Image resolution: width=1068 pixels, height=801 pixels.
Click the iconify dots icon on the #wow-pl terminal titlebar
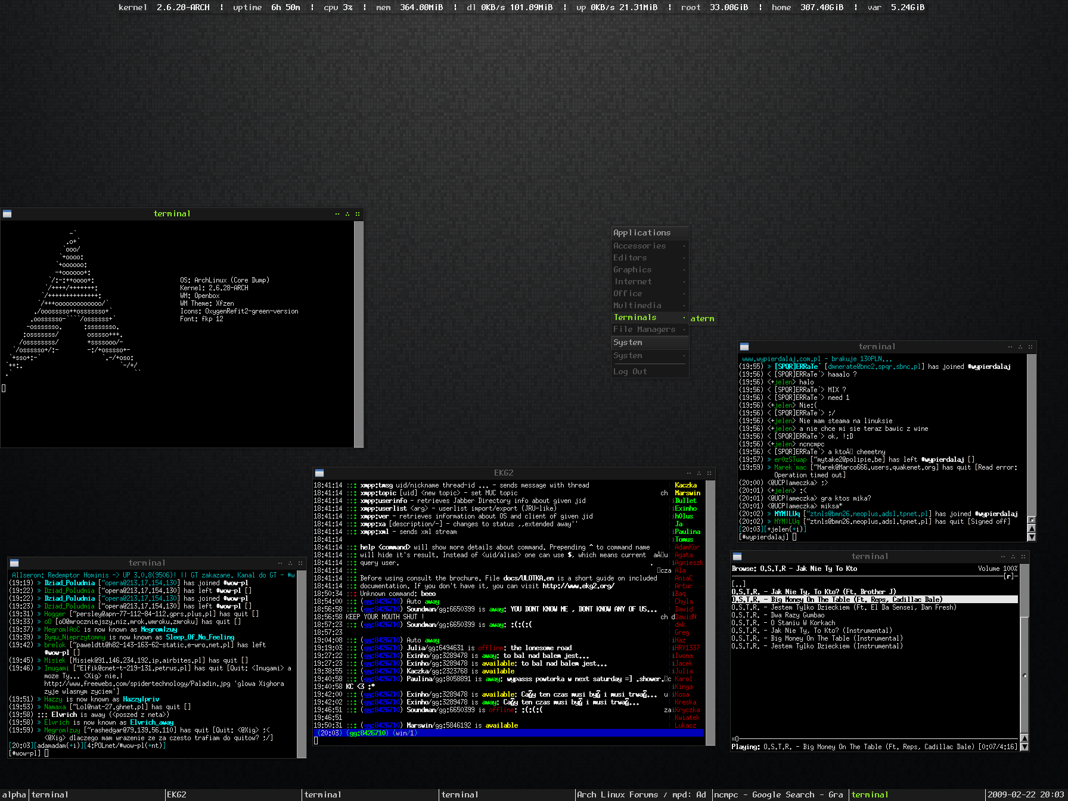280,563
